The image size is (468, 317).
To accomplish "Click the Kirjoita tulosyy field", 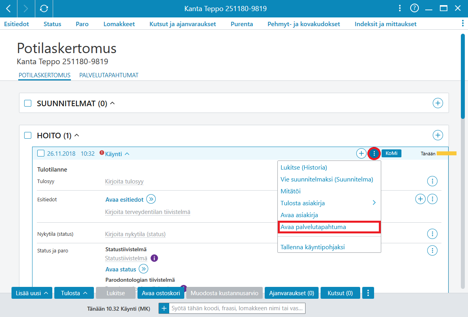I will coord(124,181).
